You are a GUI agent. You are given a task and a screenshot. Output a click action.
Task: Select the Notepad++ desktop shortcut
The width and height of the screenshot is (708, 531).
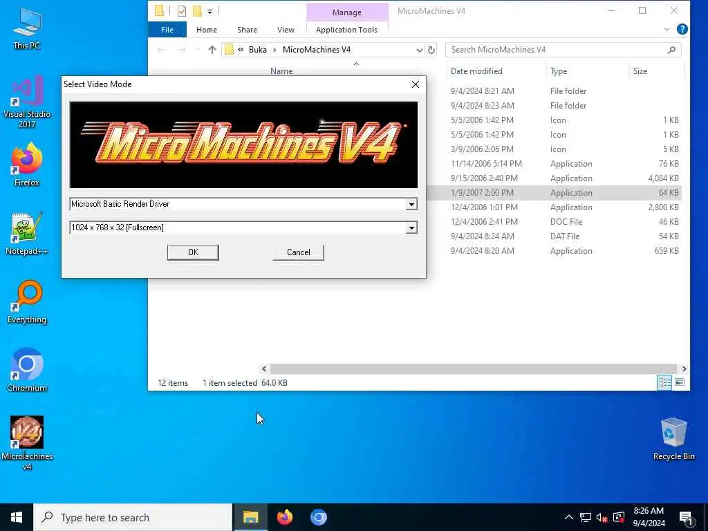coord(27,234)
